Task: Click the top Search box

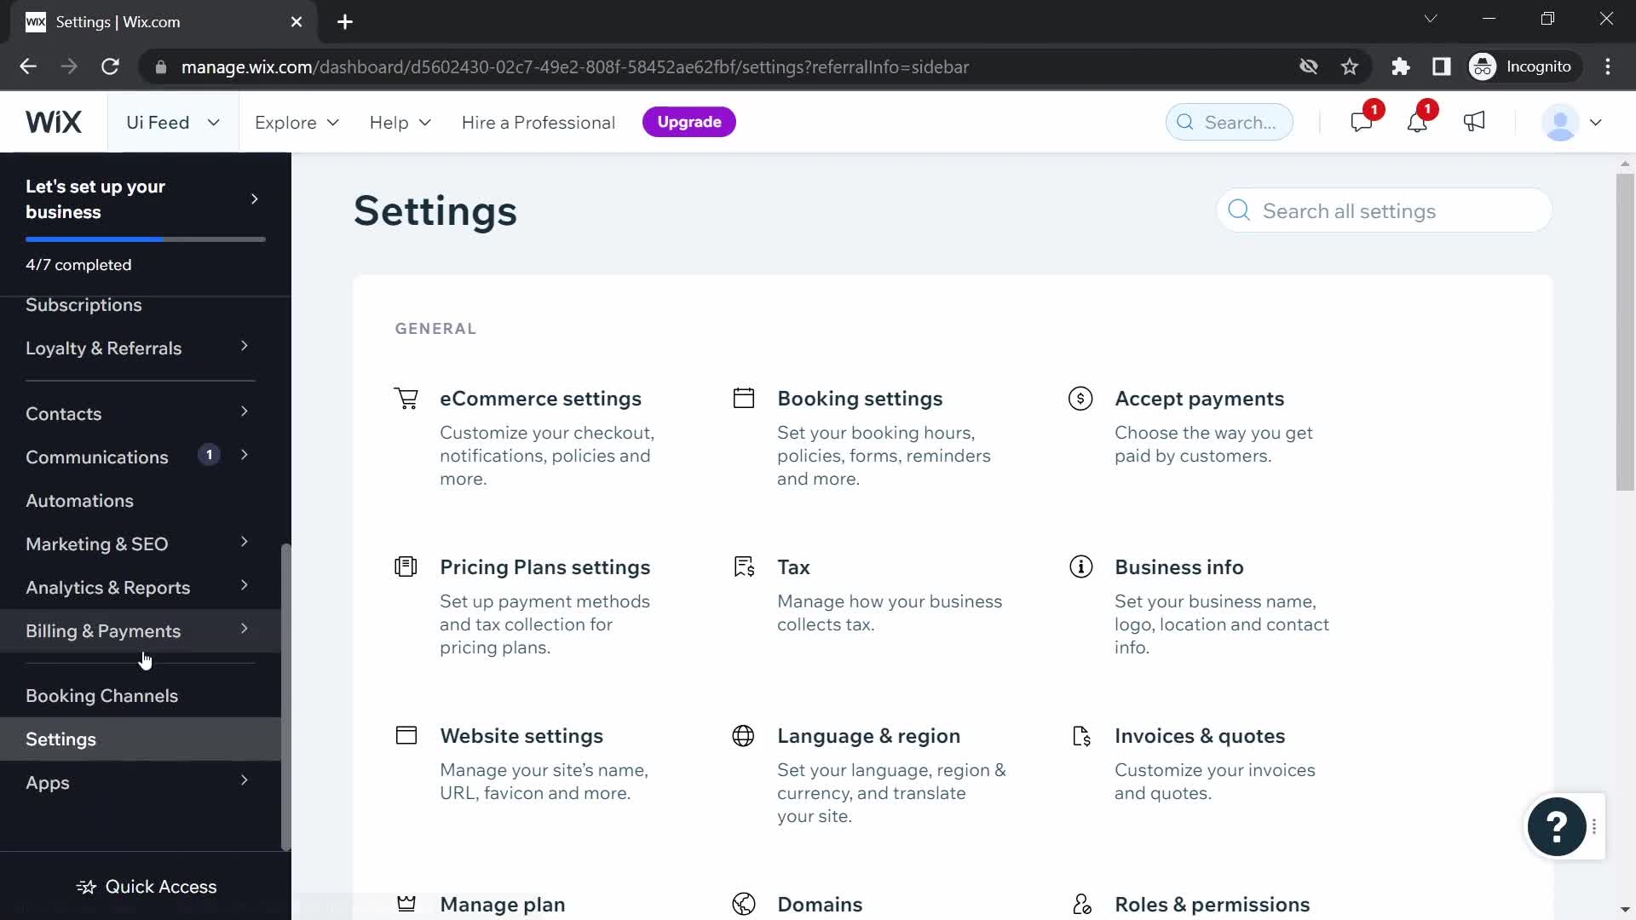Action: (x=1229, y=122)
